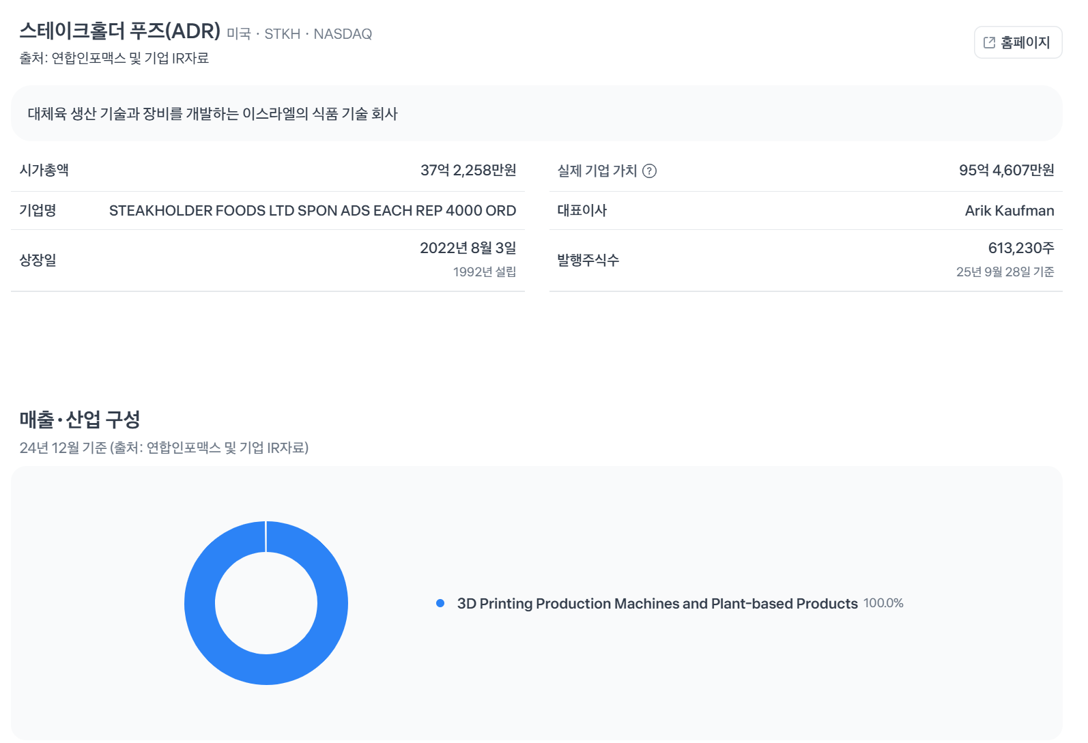Click the title 스테이크홀더 푸즈(ADR)

(x=120, y=31)
